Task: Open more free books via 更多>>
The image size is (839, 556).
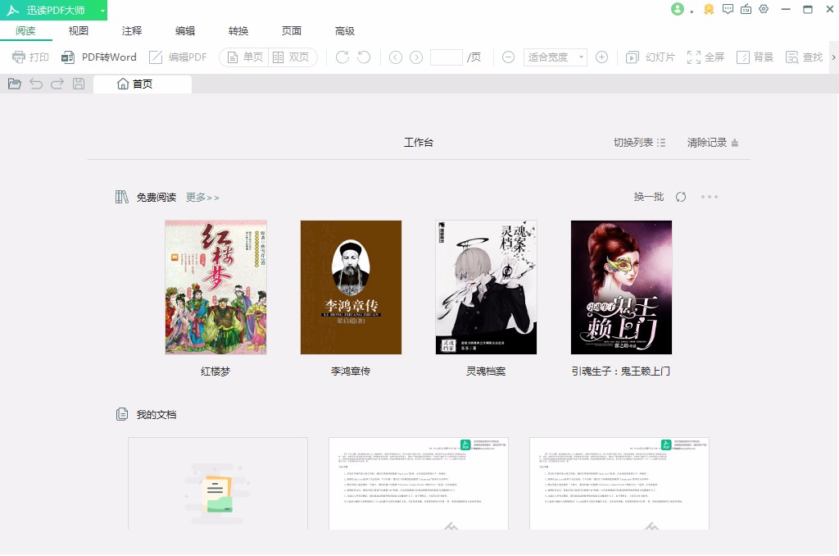Action: tap(202, 197)
